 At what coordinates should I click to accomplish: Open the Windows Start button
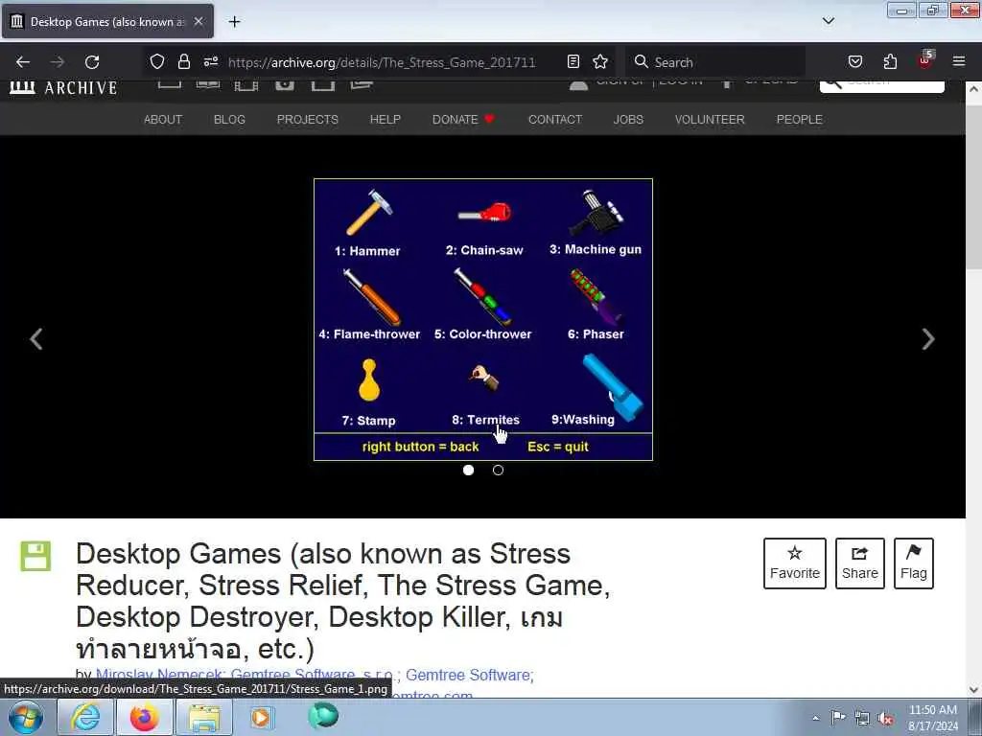click(26, 718)
